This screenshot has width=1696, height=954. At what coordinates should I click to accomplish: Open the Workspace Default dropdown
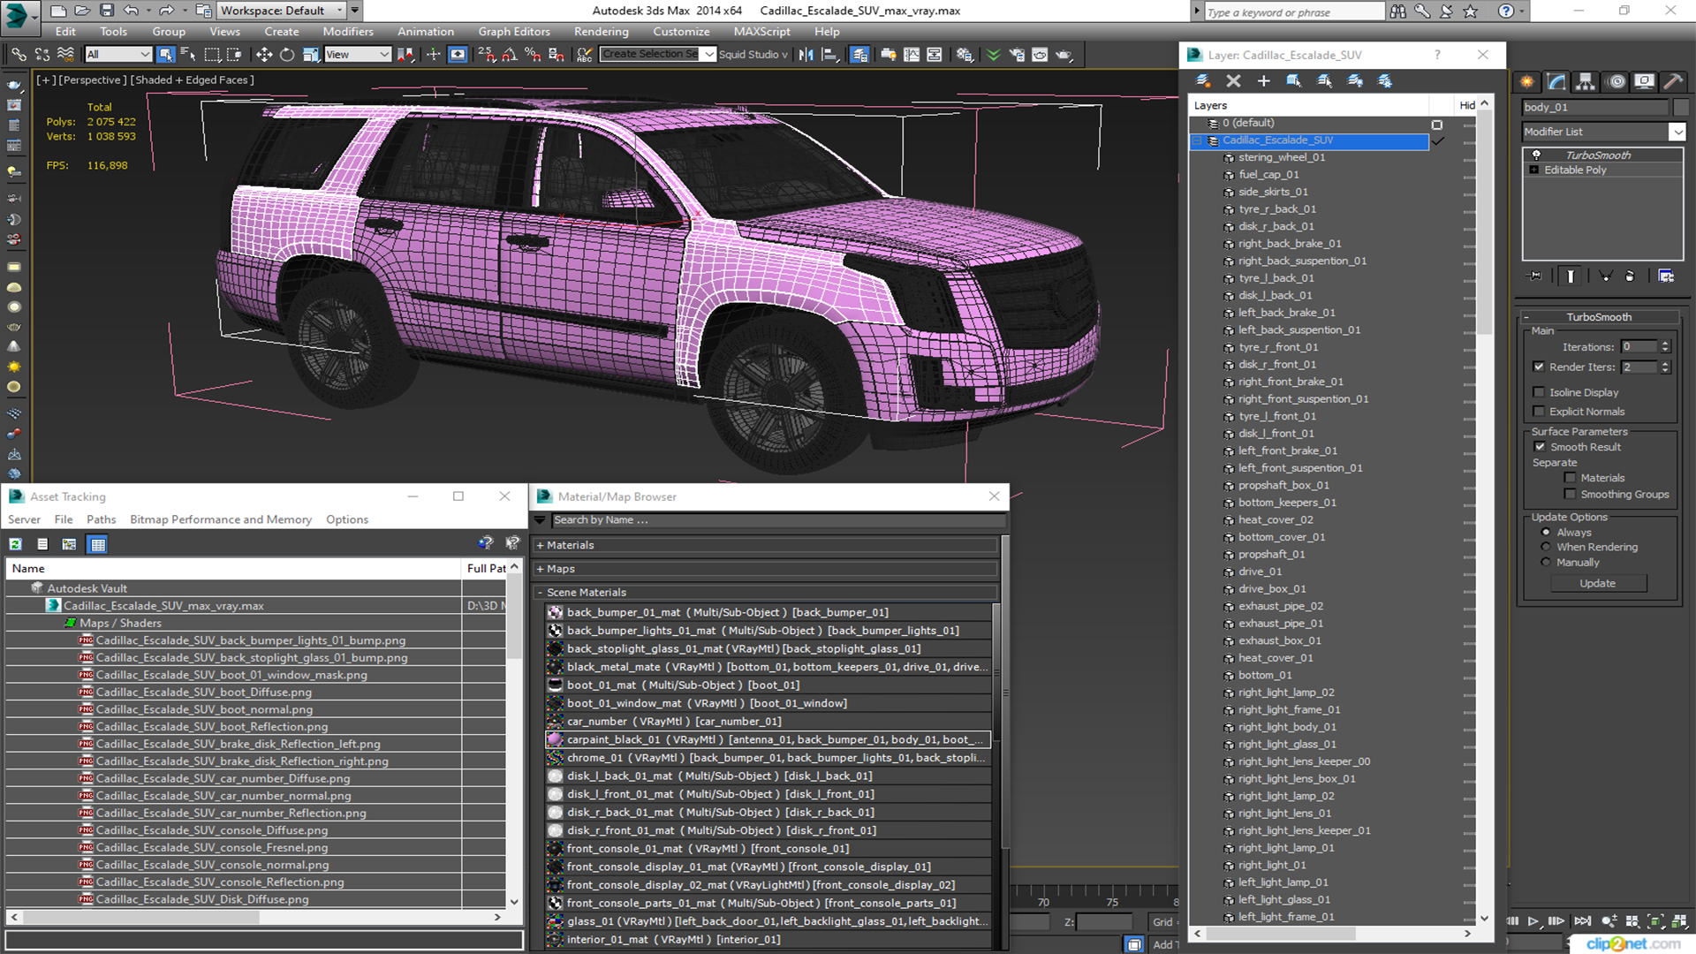281,11
